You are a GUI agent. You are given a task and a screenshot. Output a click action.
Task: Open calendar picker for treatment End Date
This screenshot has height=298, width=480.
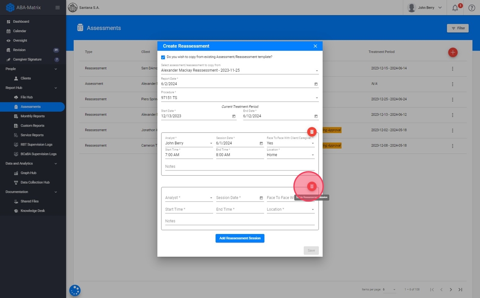coord(316,116)
